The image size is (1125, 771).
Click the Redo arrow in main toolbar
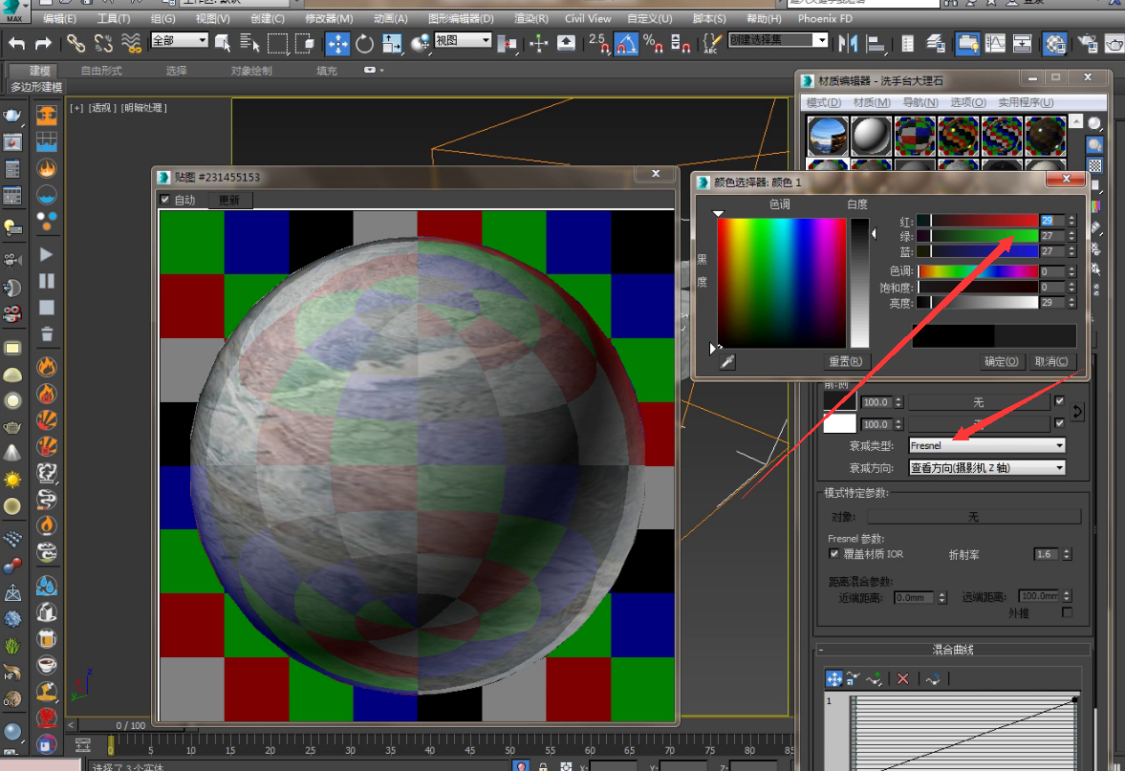coord(43,44)
